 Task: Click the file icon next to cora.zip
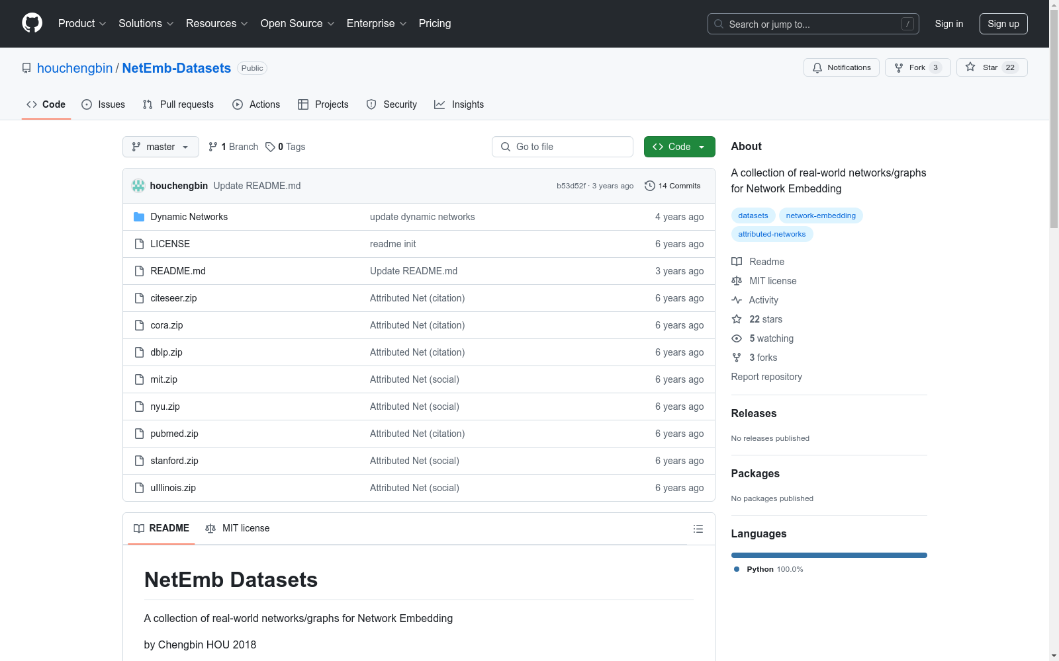[x=139, y=325]
